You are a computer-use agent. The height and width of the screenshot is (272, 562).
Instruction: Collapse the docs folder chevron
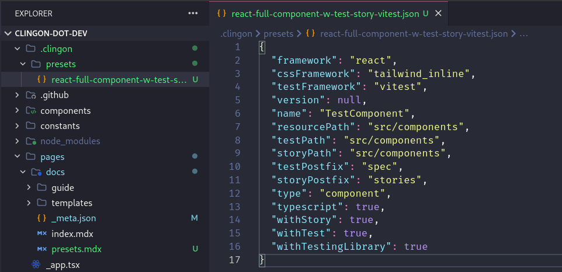point(23,172)
